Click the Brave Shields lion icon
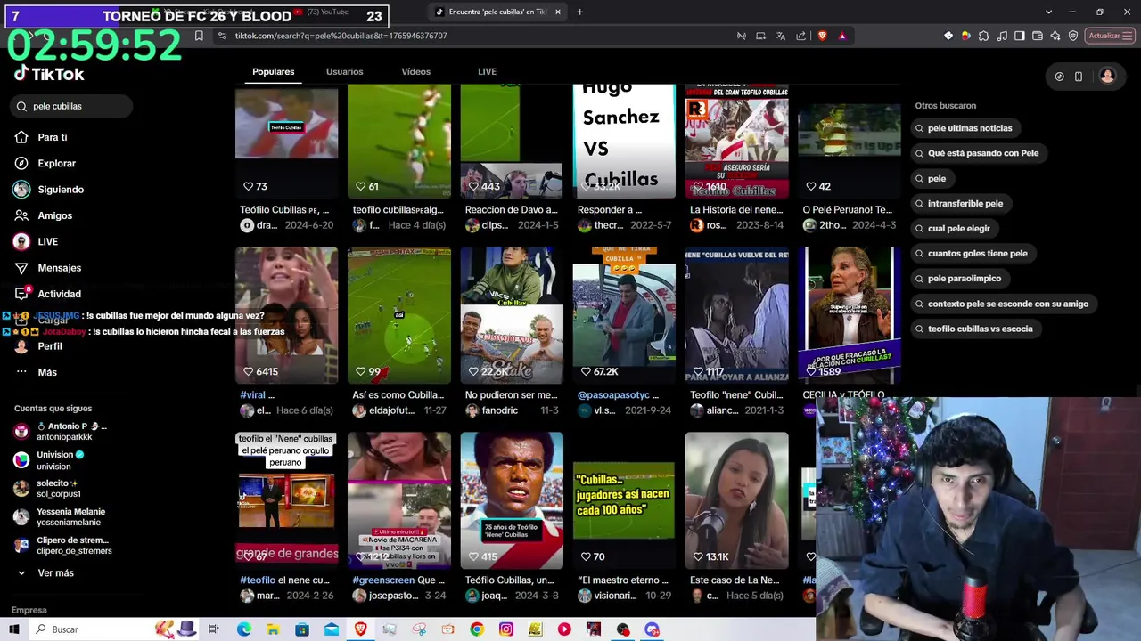The width and height of the screenshot is (1141, 641). 822,36
